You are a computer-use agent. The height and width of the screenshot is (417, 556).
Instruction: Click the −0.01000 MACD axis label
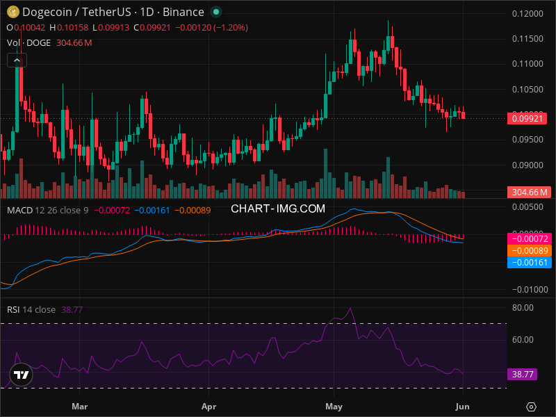point(530,289)
